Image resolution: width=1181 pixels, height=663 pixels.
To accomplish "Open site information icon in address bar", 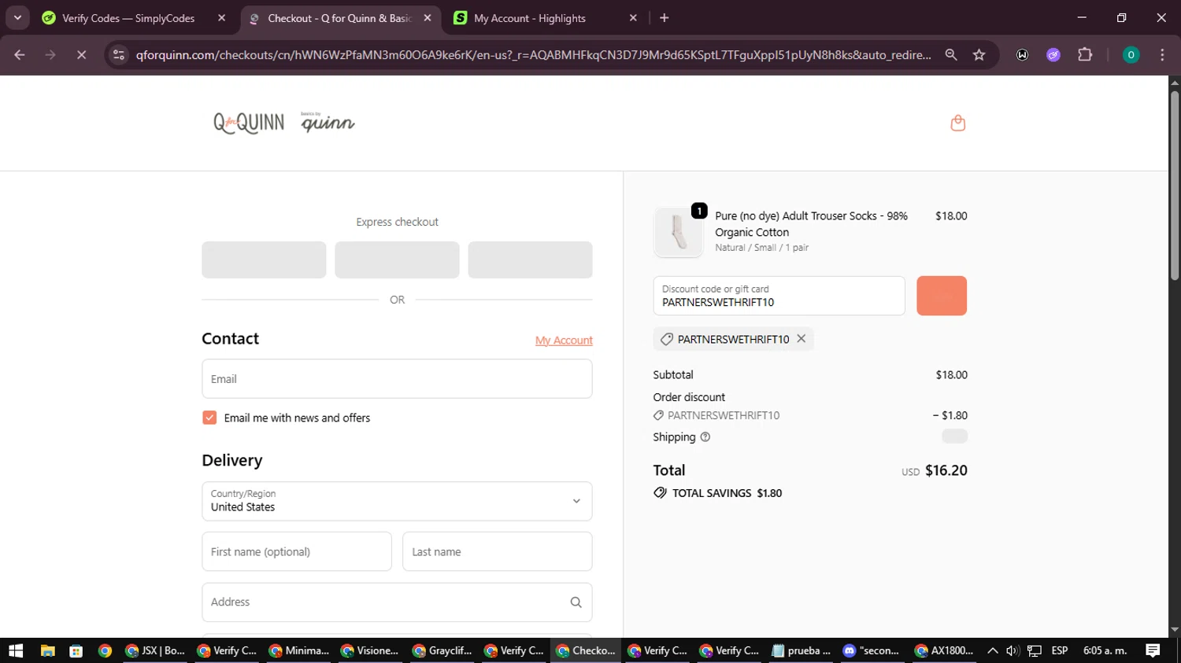I will click(x=119, y=54).
